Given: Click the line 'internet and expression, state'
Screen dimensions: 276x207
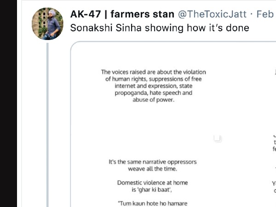Looking at the screenshot, I should [154, 86].
